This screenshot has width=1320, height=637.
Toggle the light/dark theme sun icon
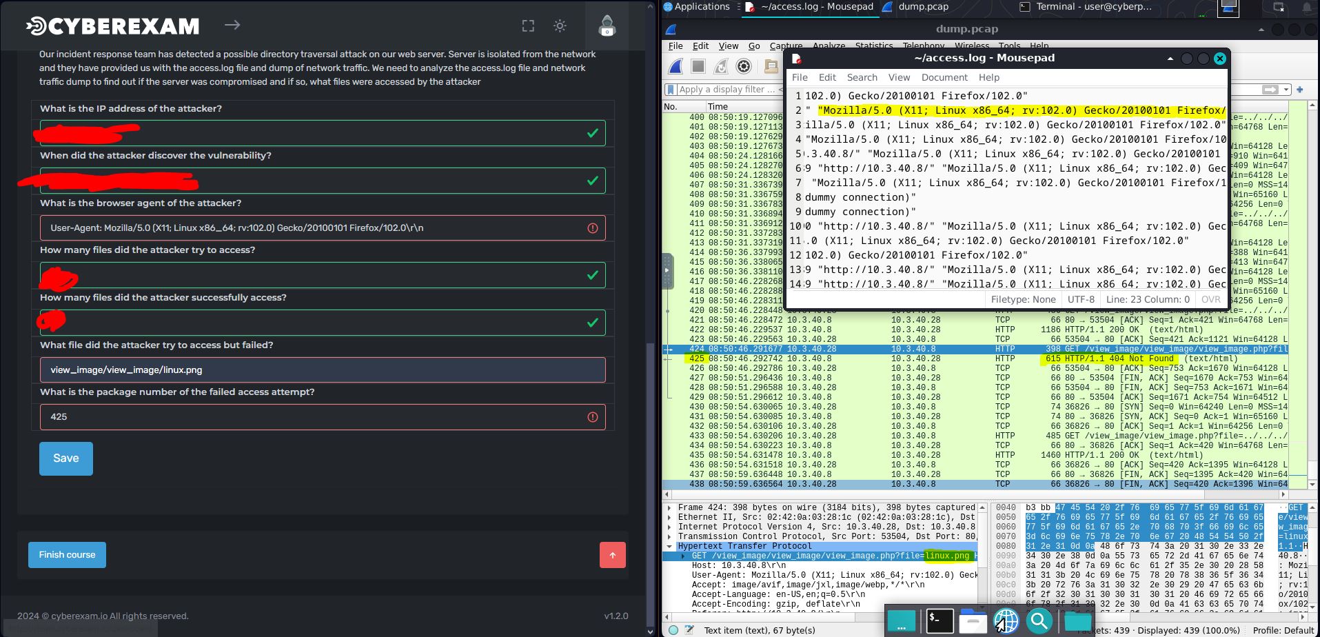560,26
